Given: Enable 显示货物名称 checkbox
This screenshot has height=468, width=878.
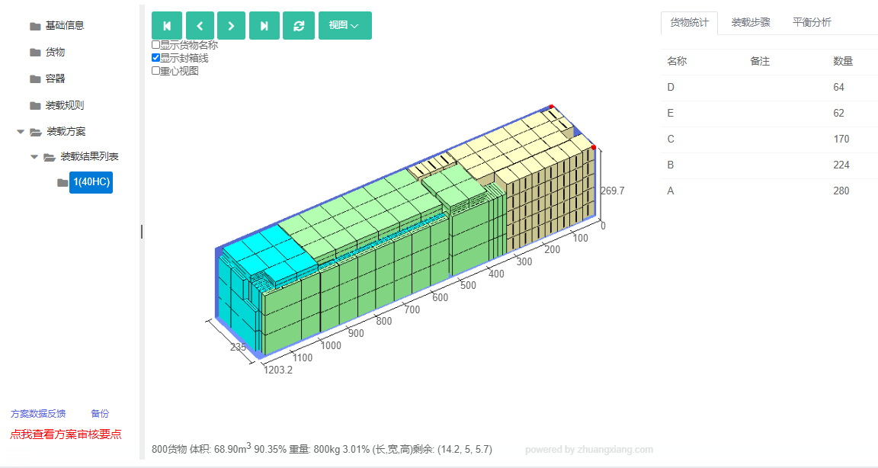Looking at the screenshot, I should [155, 45].
